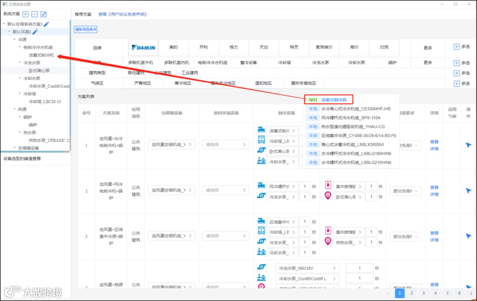Click 设备选型的峰值查看 panel label
This screenshot has width=477, height=301.
(x=22, y=158)
